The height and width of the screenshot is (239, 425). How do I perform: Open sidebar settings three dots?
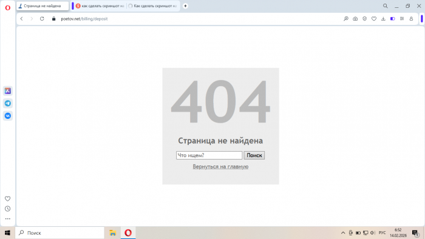7,219
